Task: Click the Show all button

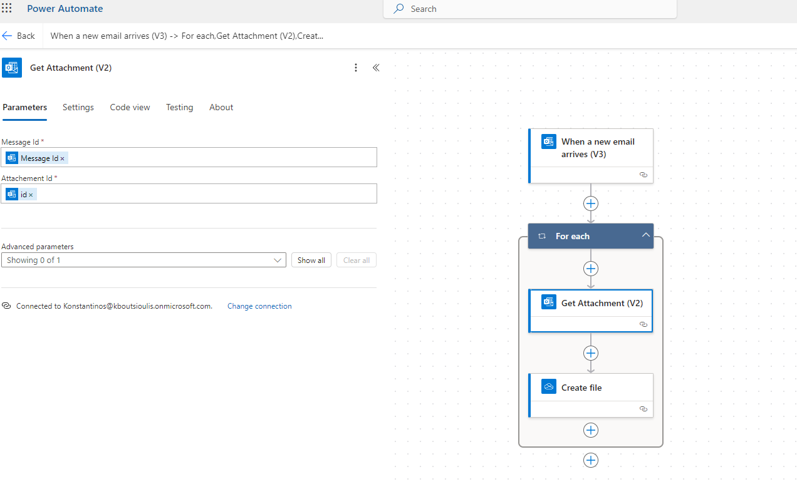Action: (x=311, y=260)
